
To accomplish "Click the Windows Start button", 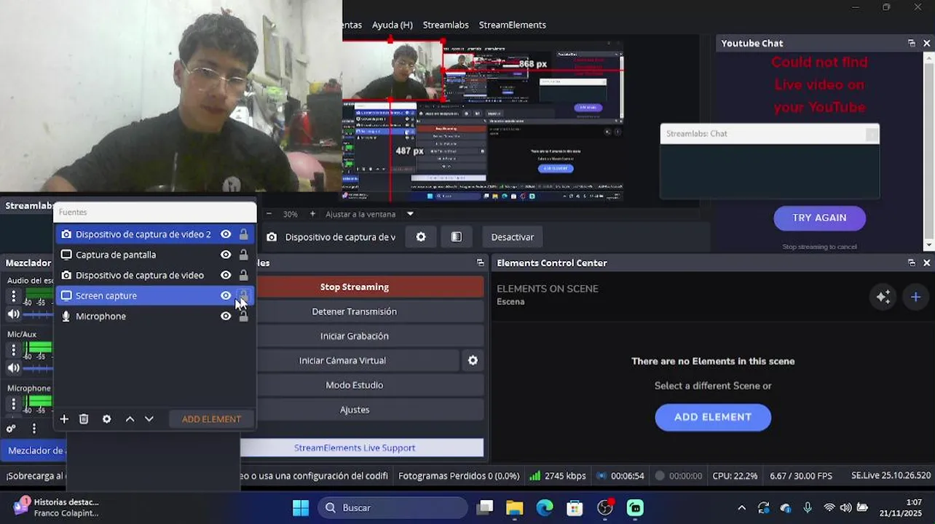I will (x=300, y=508).
